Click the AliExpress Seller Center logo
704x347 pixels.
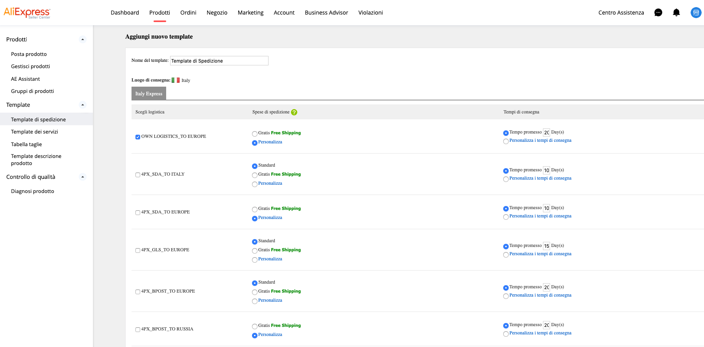click(27, 13)
